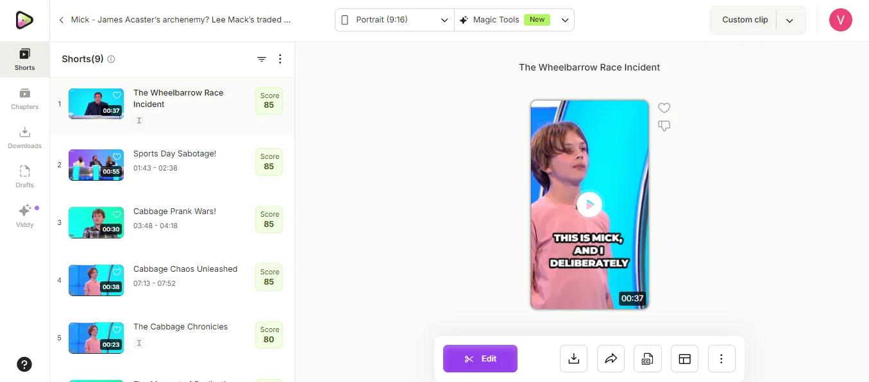This screenshot has width=869, height=382.
Task: Click The Cabbage Chronicles title
Action: pos(180,327)
